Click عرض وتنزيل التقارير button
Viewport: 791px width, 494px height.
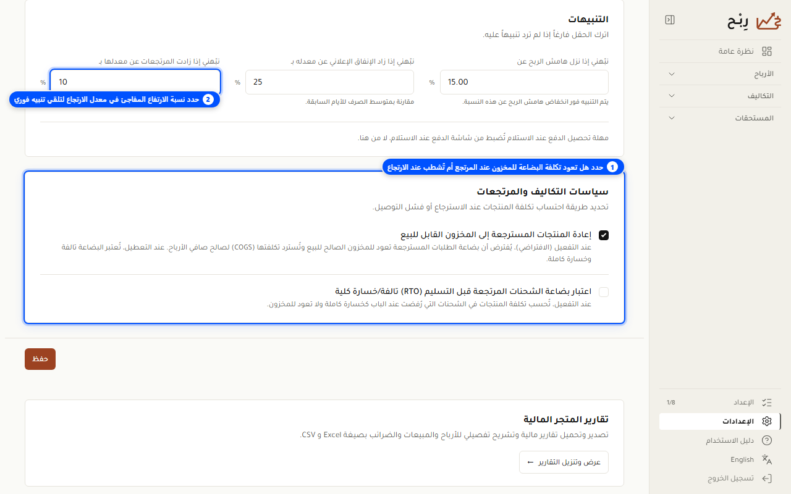click(564, 462)
